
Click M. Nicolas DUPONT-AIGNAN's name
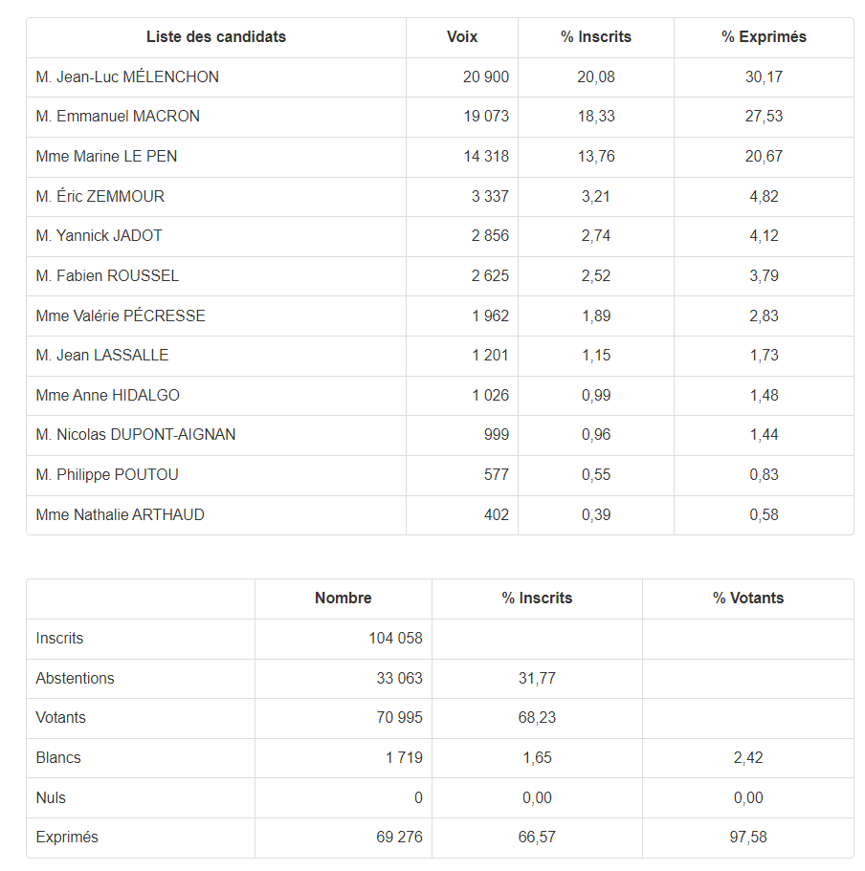coord(136,435)
